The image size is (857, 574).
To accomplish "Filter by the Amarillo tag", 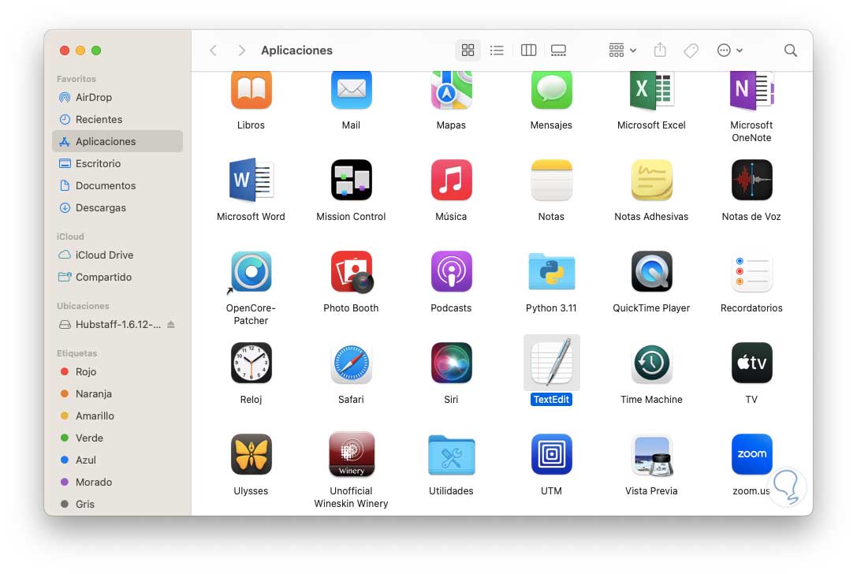I will click(x=117, y=416).
